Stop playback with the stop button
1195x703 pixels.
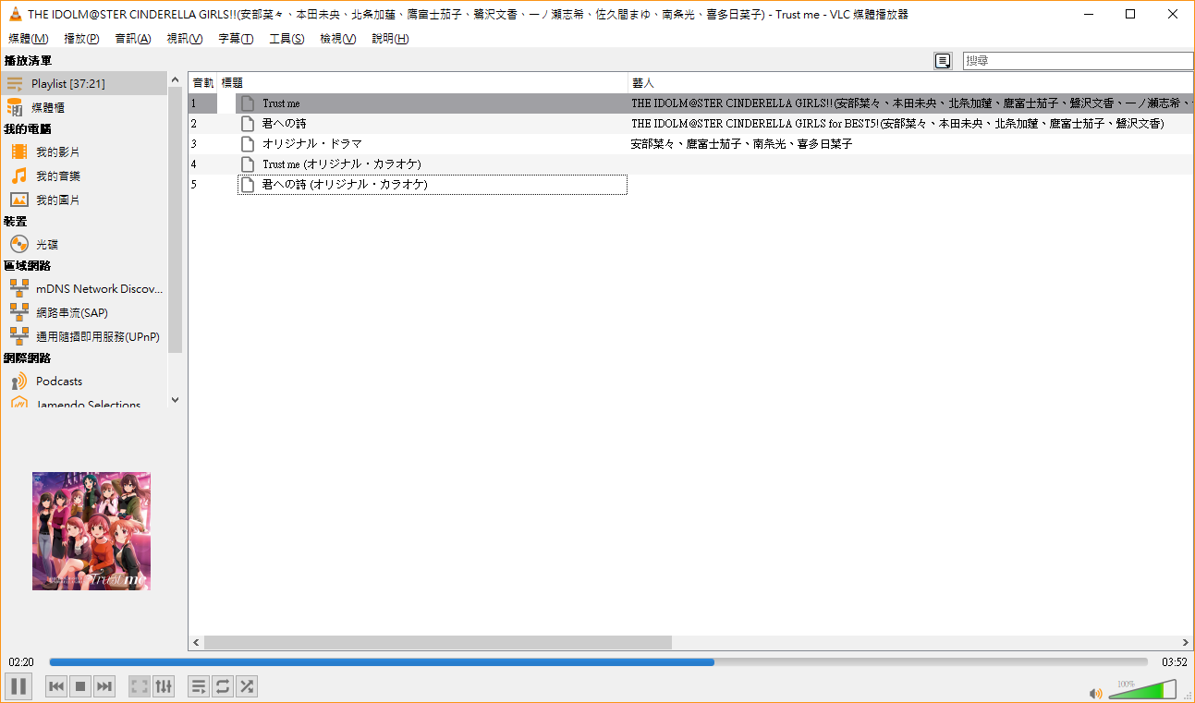[x=80, y=686]
